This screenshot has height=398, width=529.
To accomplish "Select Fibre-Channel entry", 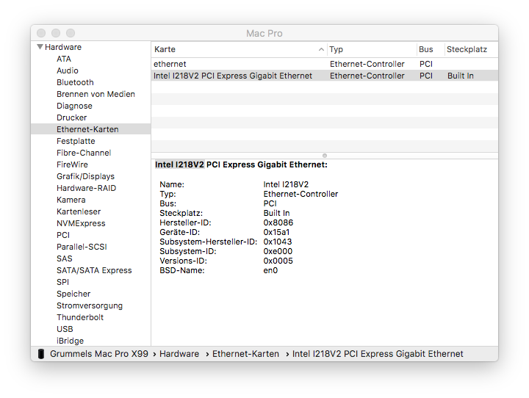I will [84, 153].
